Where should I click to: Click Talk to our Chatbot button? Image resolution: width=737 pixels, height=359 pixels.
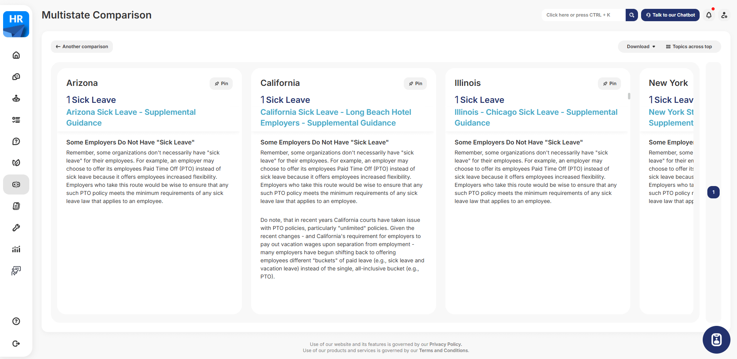coord(670,15)
